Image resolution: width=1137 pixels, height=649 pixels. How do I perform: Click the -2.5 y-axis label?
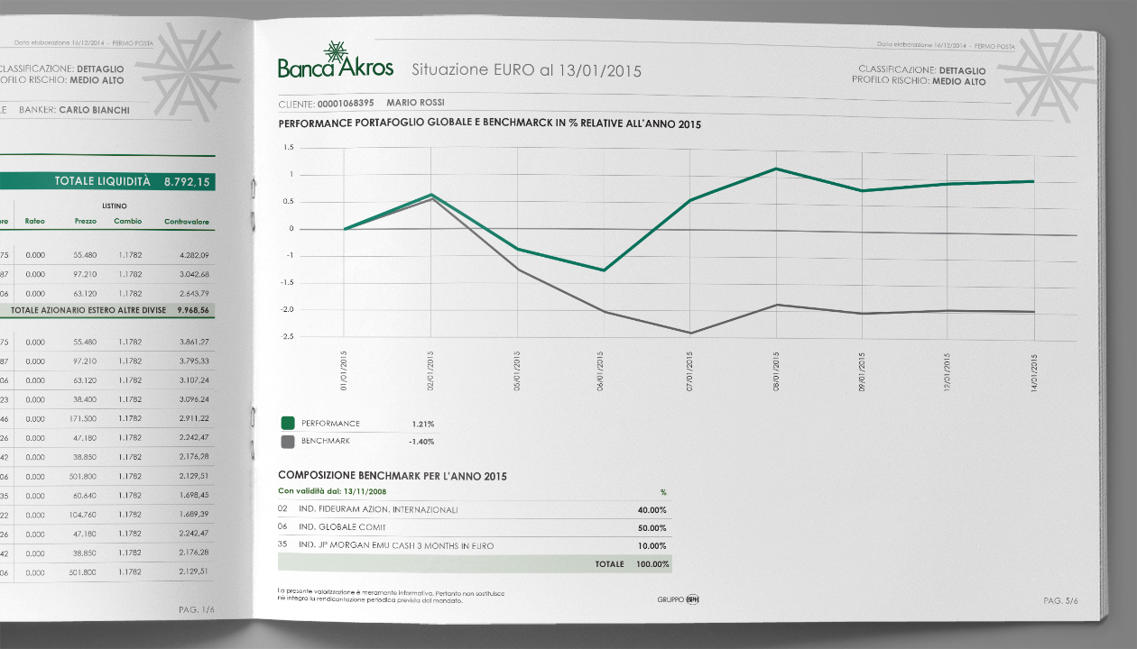tap(288, 336)
